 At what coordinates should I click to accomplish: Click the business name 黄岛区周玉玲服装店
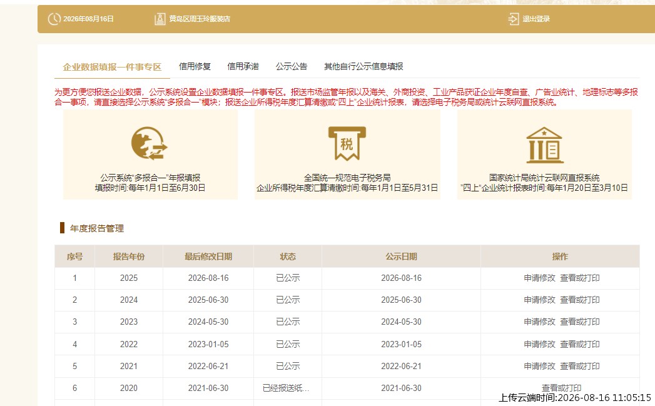200,19
